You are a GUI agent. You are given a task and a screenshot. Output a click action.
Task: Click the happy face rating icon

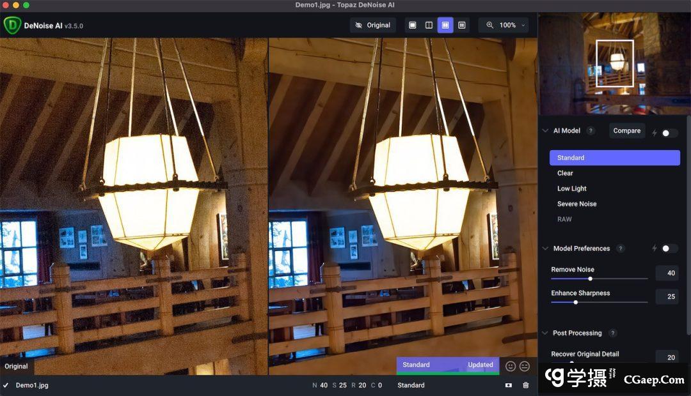pos(511,366)
